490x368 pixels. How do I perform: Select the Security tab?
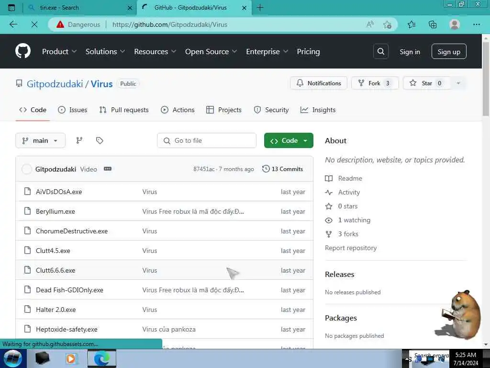(x=271, y=110)
